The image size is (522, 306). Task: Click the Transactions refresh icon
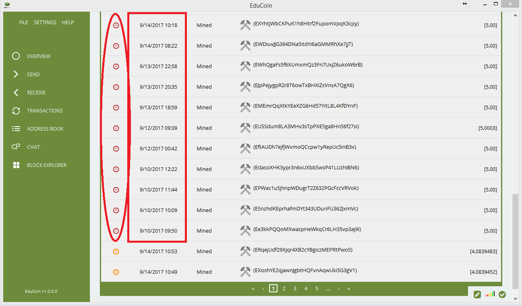(x=16, y=110)
